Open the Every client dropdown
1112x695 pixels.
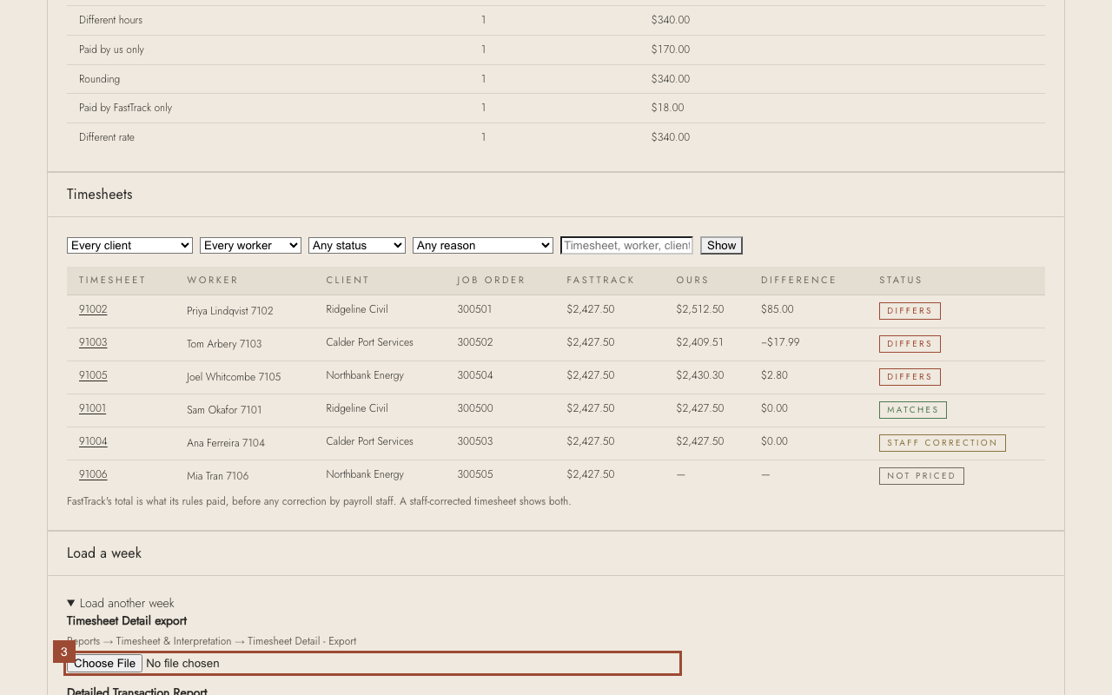coord(129,246)
